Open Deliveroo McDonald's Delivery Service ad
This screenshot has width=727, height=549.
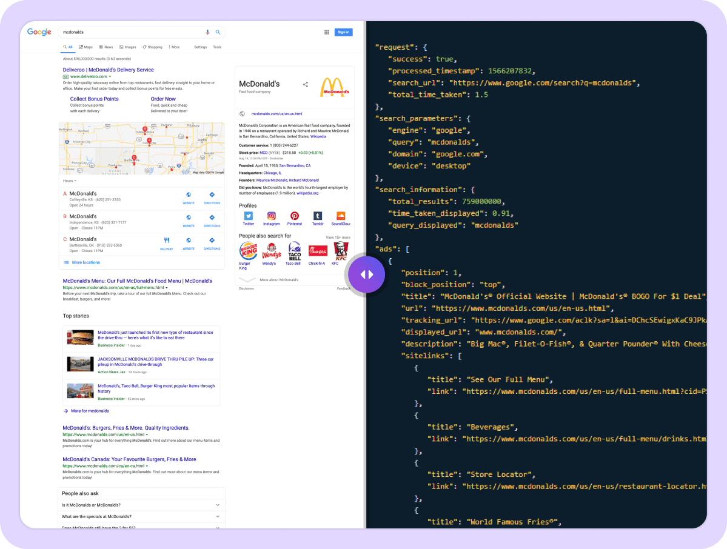point(108,70)
